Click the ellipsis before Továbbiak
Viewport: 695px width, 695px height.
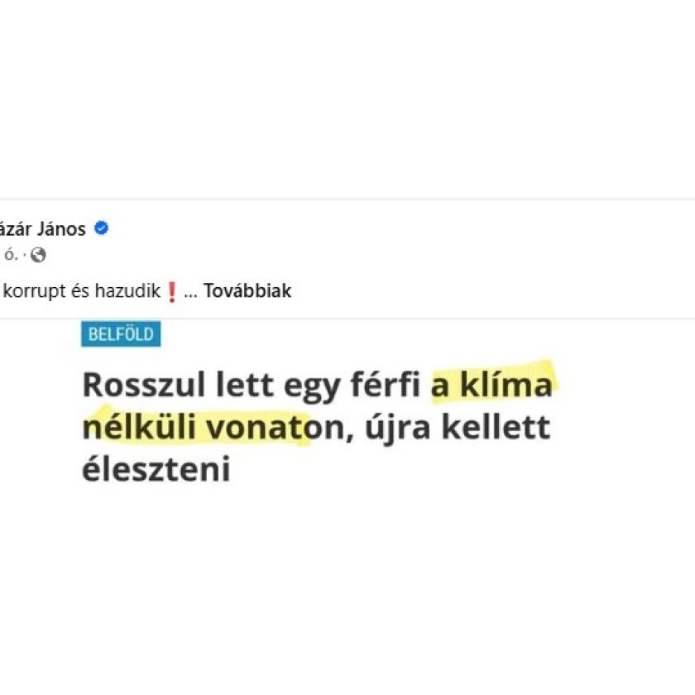point(190,292)
